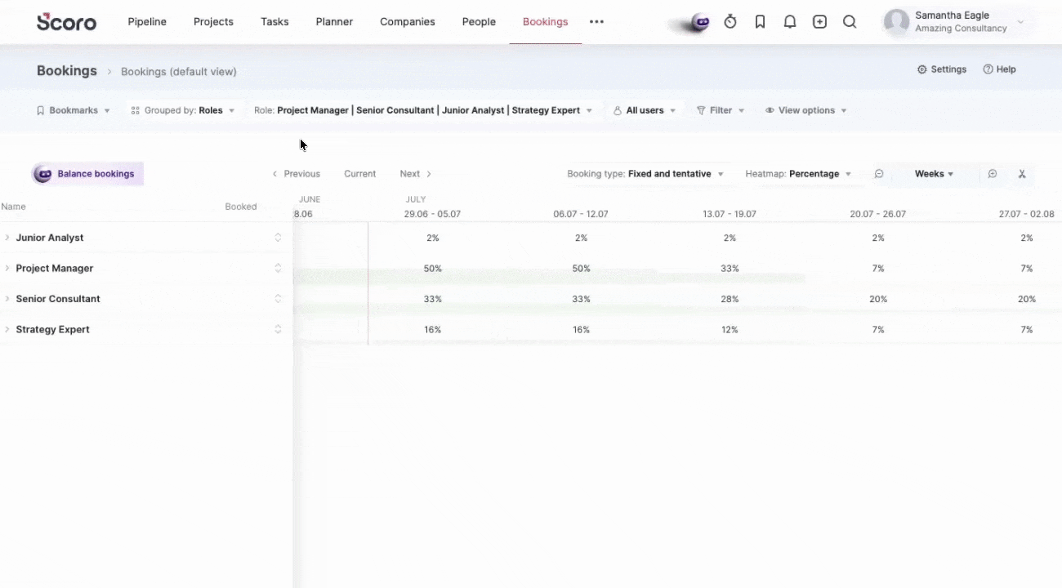The height and width of the screenshot is (588, 1062).
Task: Open View options dropdown
Action: pos(806,110)
